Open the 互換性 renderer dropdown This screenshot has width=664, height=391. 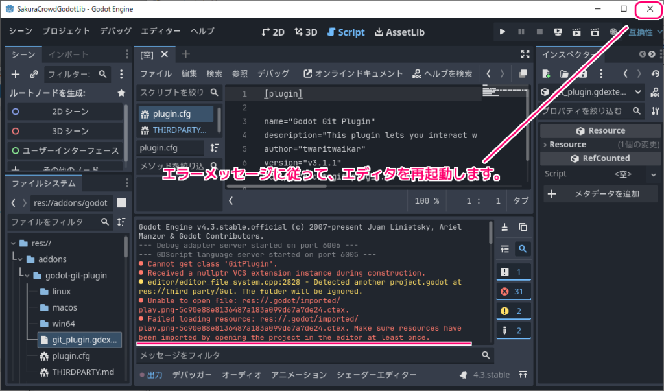pos(643,30)
